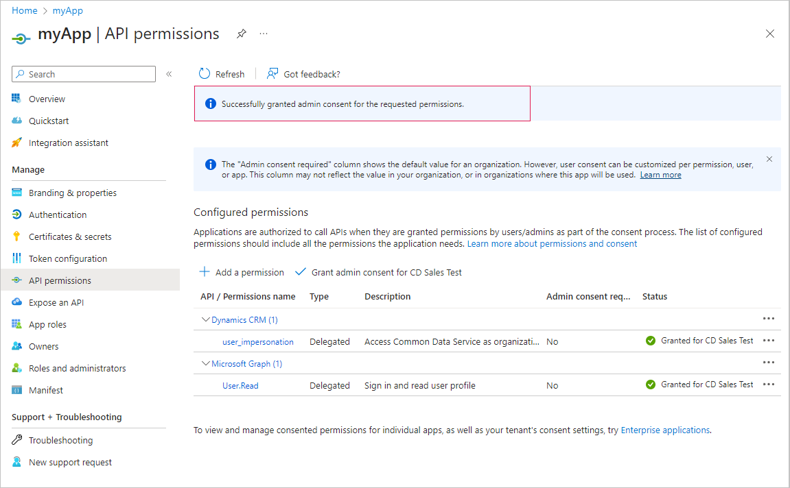The height and width of the screenshot is (488, 790).
Task: Open the Enterprise applications link
Action: 666,430
